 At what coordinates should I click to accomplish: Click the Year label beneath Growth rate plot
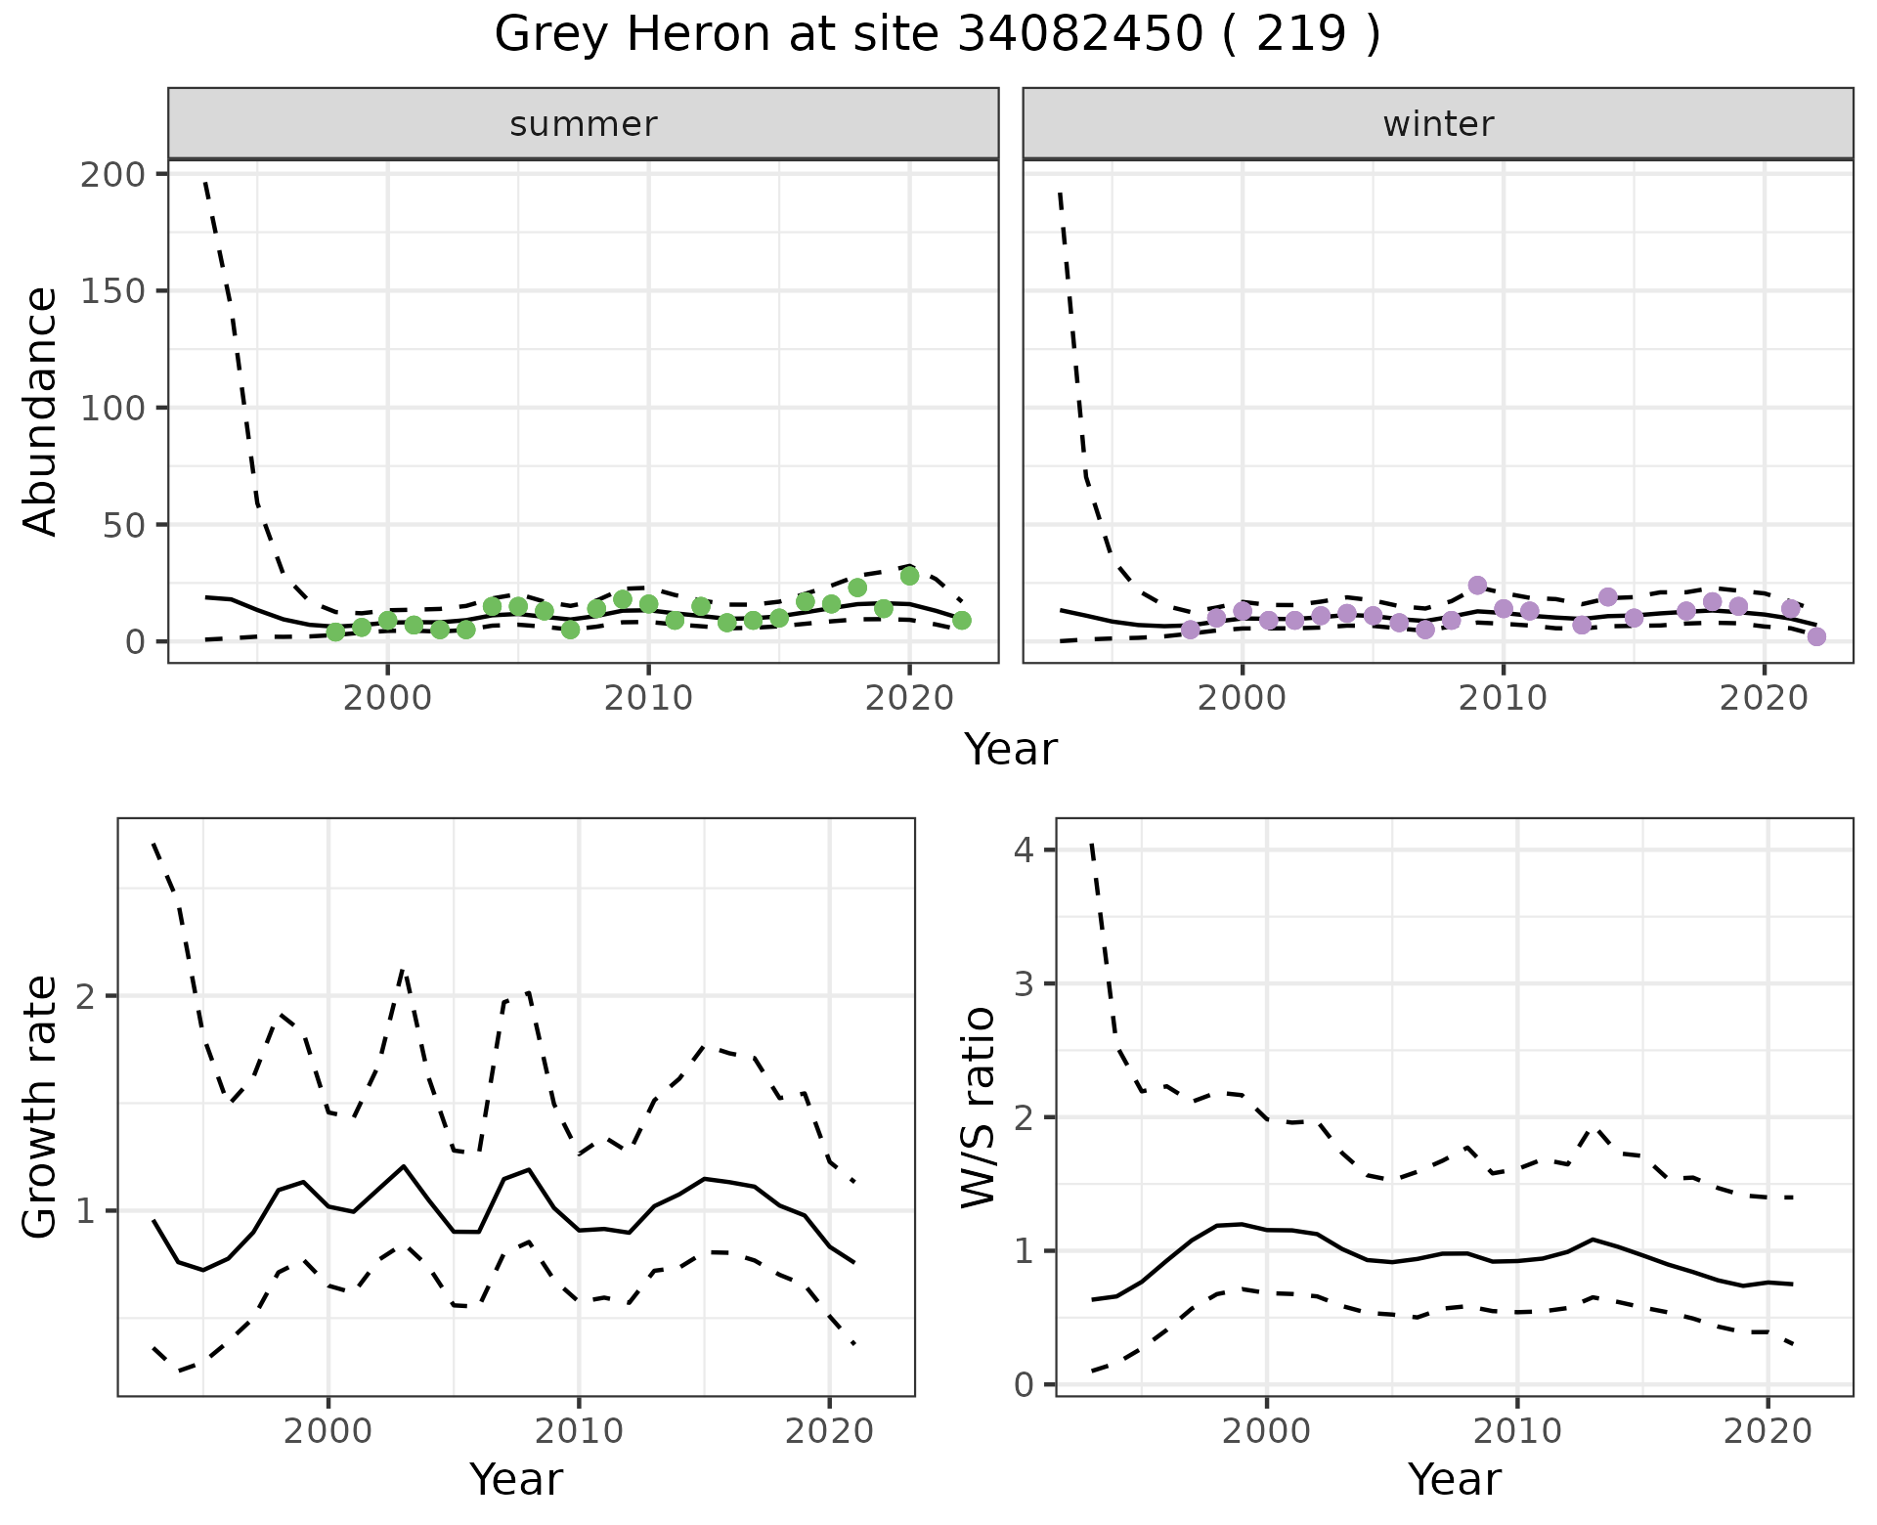point(516,1479)
